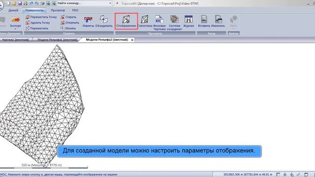315x177 pixels.
Task: Open Фоновые Чертежи background drawings
Action: (x=159, y=23)
